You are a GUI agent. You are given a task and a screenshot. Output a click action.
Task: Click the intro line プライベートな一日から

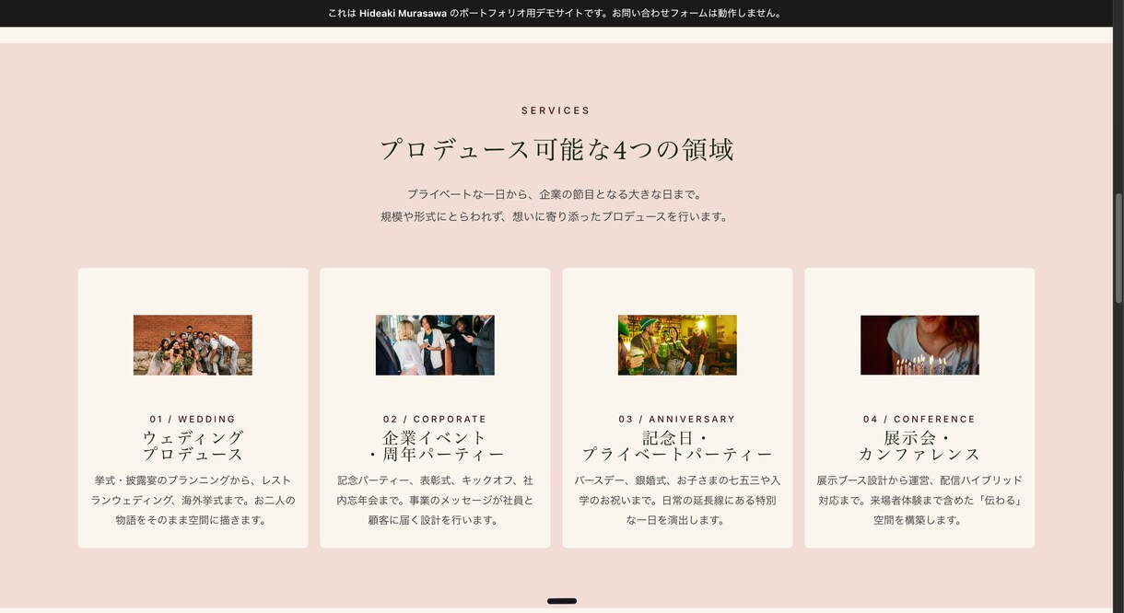(x=556, y=194)
